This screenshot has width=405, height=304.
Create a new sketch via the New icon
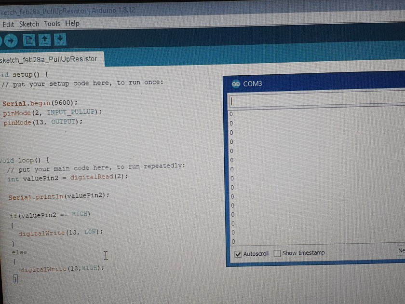[28, 40]
